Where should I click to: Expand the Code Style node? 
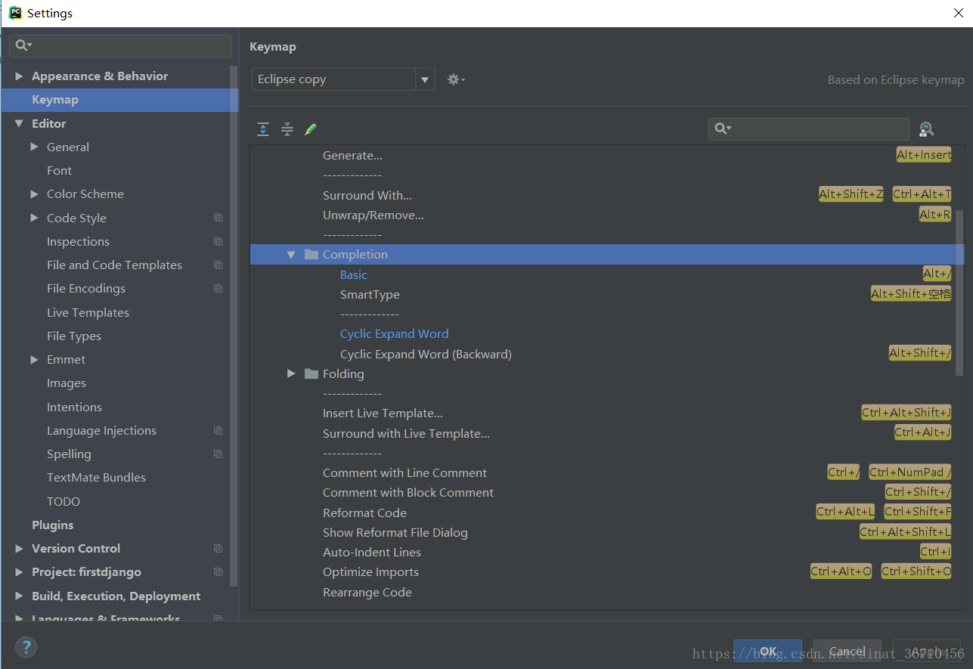(x=34, y=218)
